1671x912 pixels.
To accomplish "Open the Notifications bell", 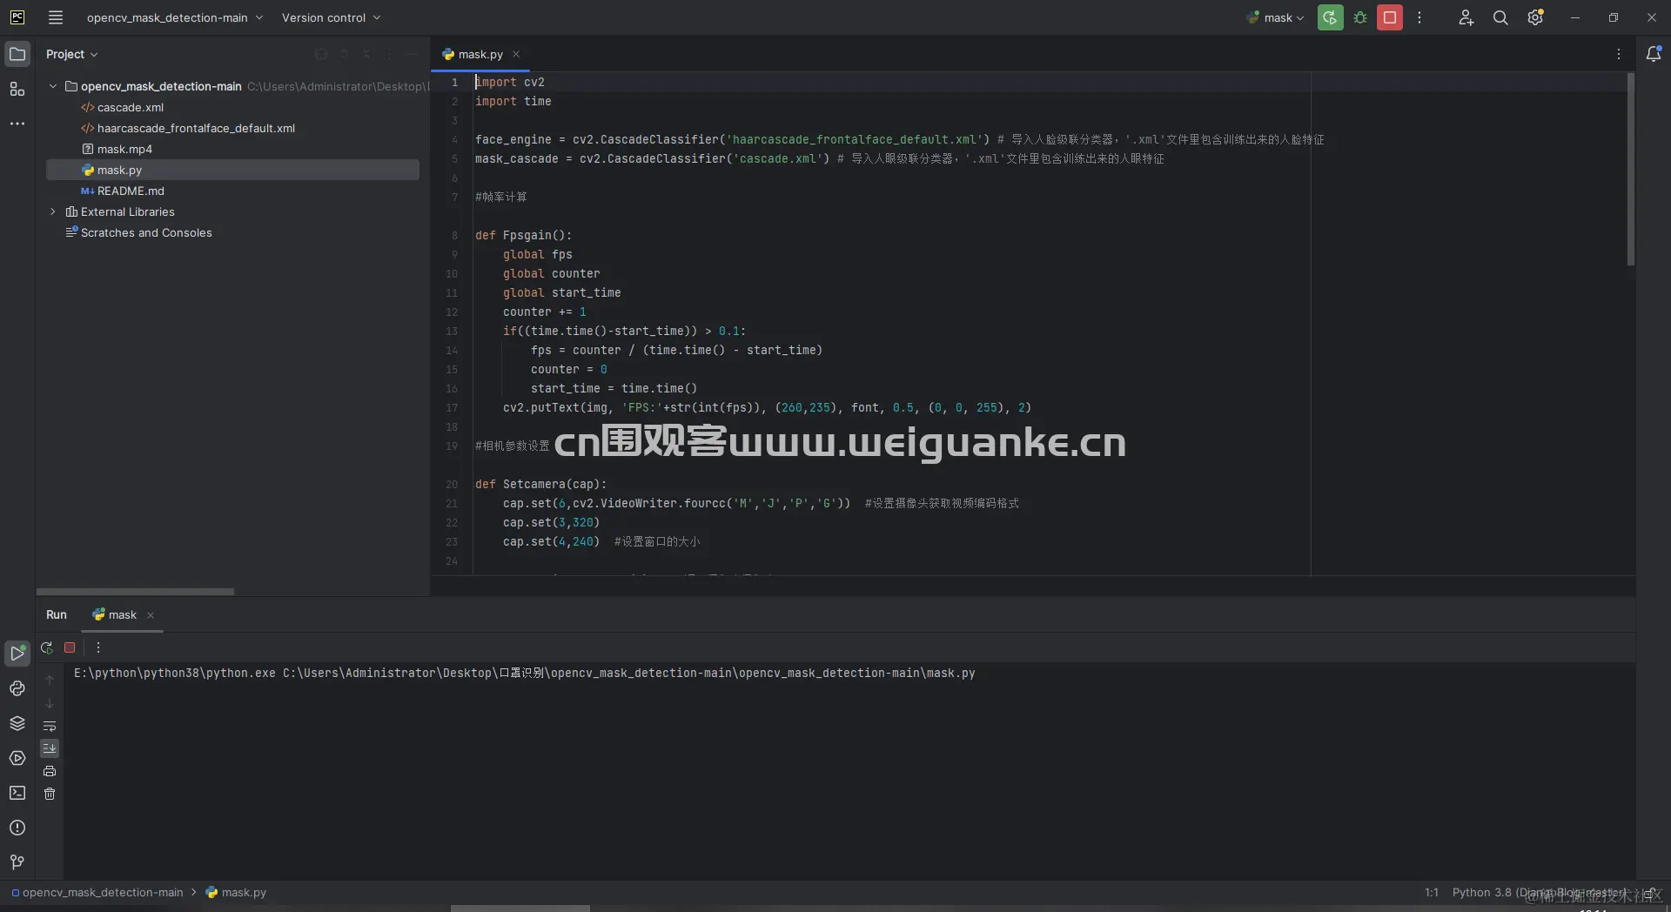I will (x=1654, y=54).
